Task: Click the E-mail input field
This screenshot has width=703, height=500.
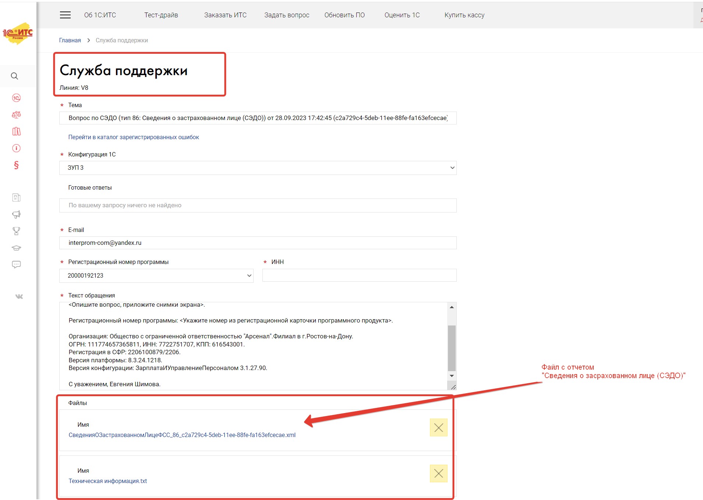Action: [258, 243]
